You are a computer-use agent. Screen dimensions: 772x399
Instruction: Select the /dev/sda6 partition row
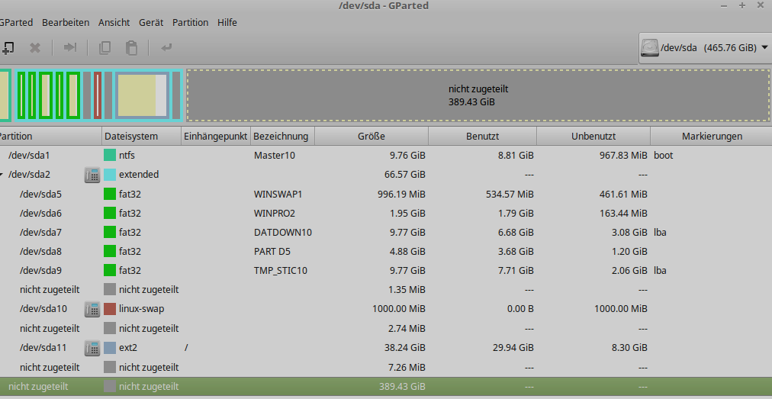click(386, 214)
